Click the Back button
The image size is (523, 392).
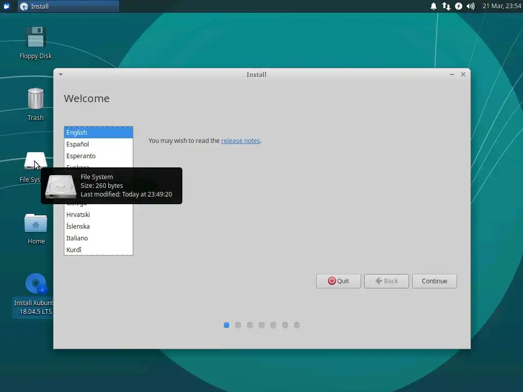point(386,281)
